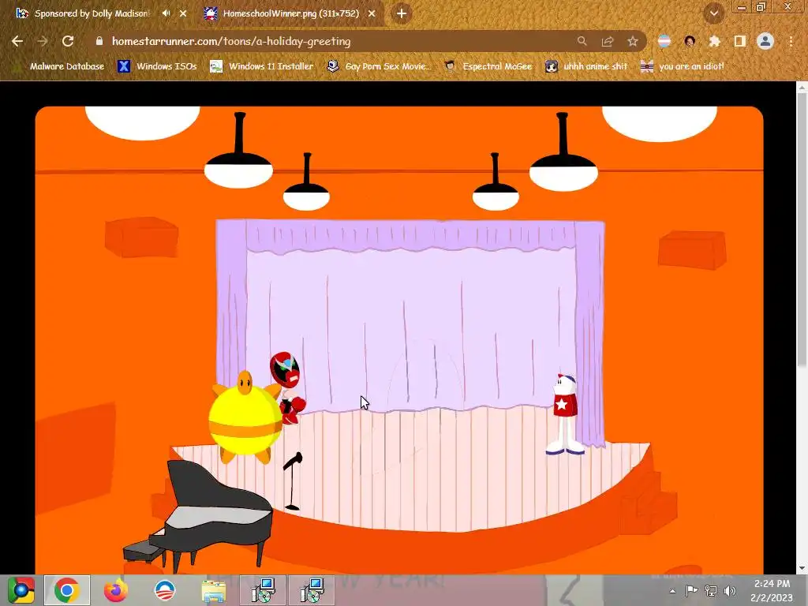Share this page icon
The image size is (808, 606).
[x=608, y=41]
